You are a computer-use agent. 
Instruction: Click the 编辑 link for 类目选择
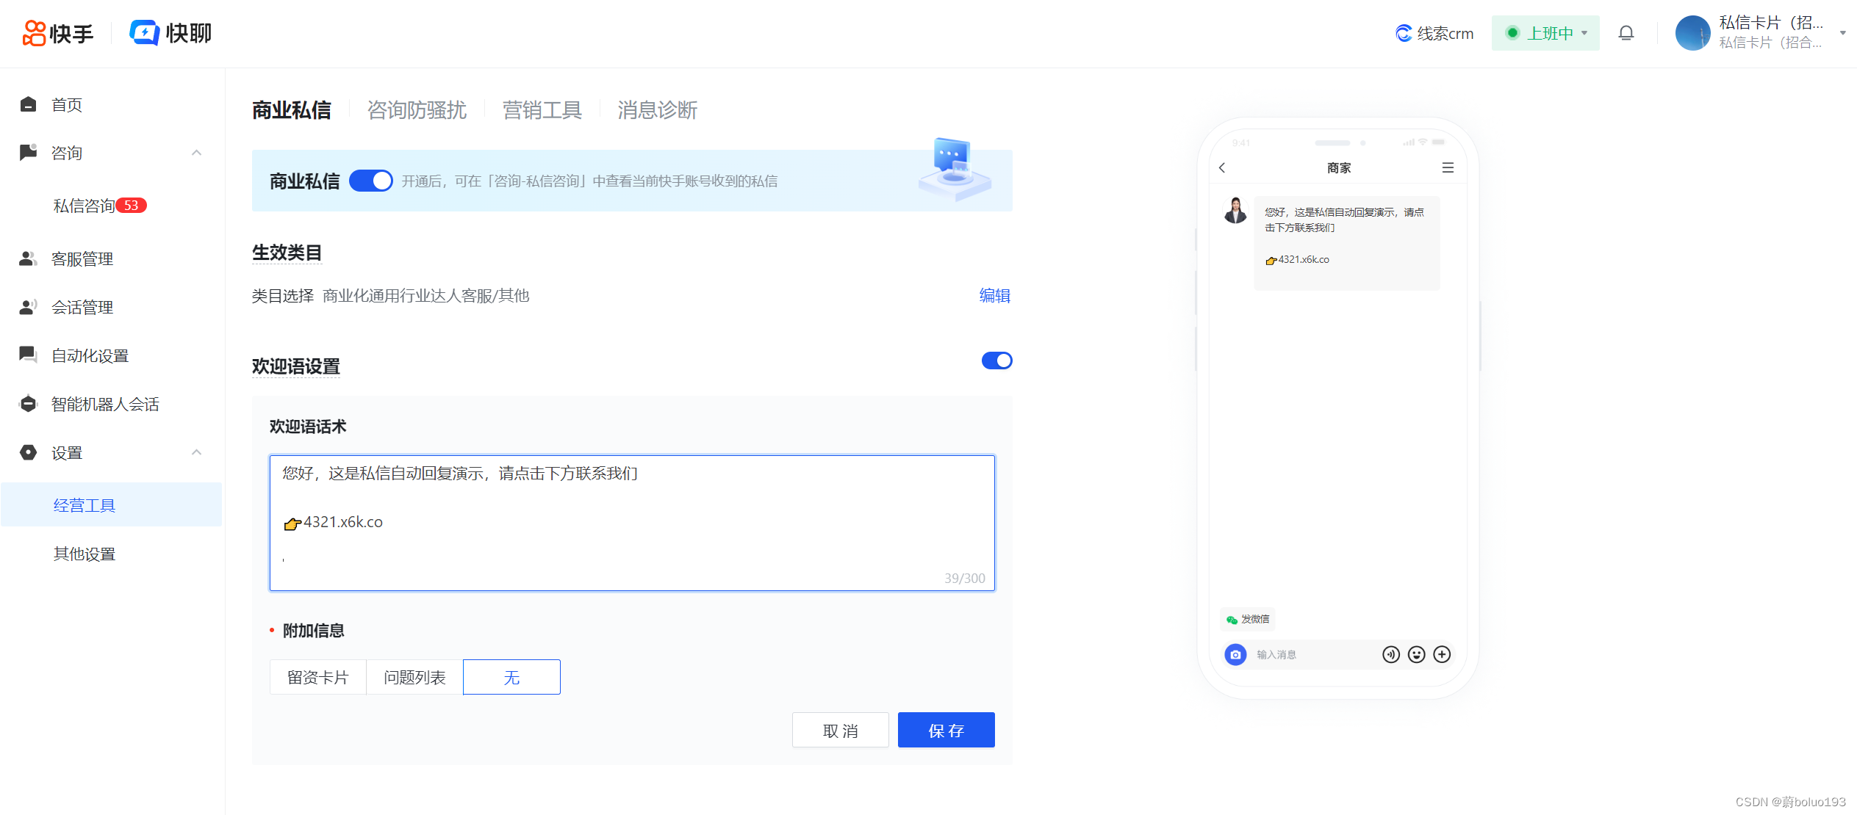994,295
